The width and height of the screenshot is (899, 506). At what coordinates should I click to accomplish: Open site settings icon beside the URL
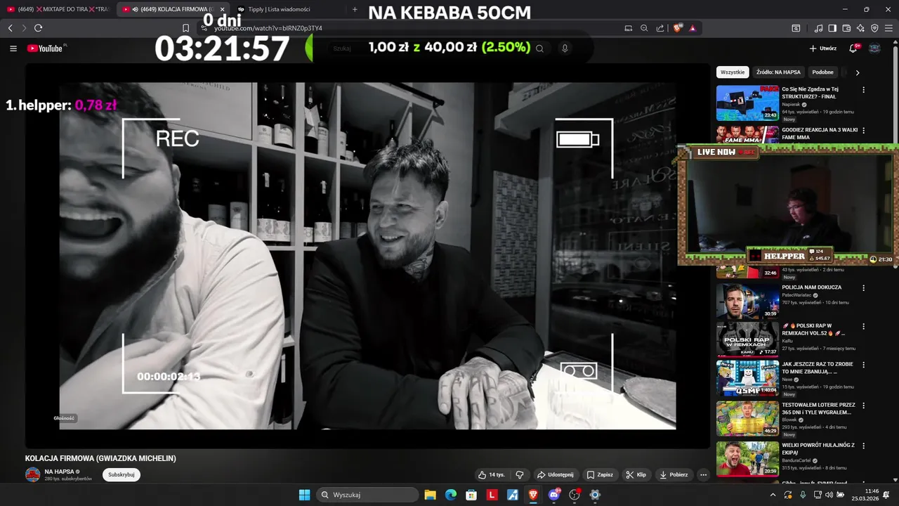pyautogui.click(x=204, y=28)
